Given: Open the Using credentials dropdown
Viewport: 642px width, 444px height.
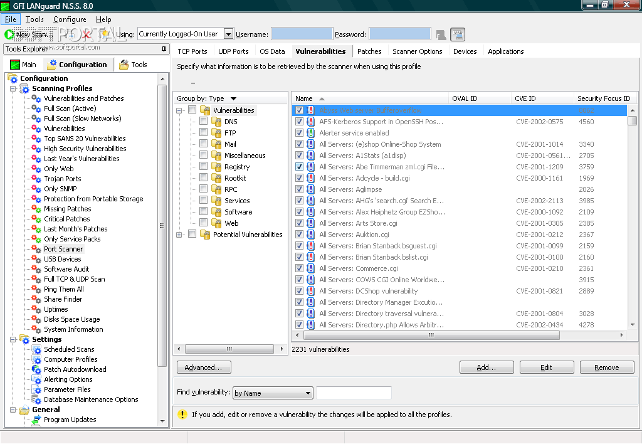Looking at the screenshot, I should click(228, 34).
